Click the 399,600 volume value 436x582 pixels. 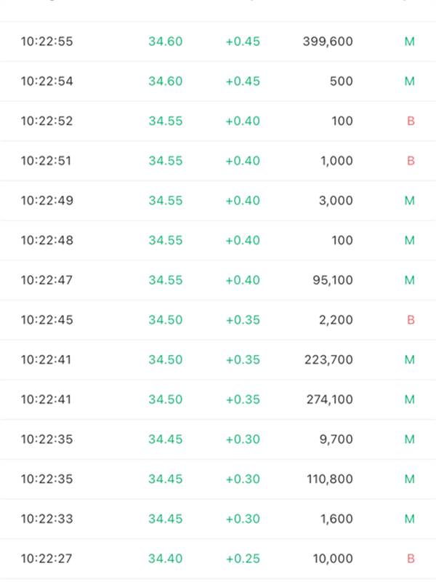pyautogui.click(x=328, y=41)
